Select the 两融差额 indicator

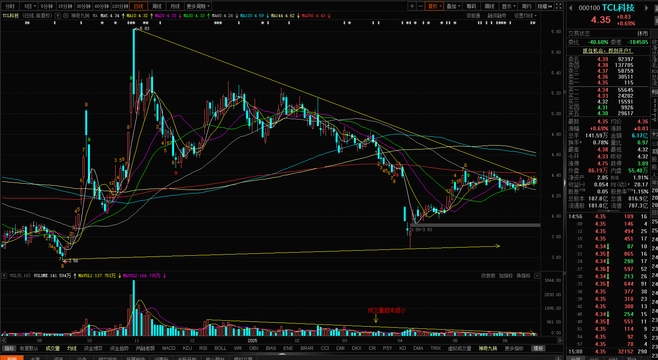145,348
